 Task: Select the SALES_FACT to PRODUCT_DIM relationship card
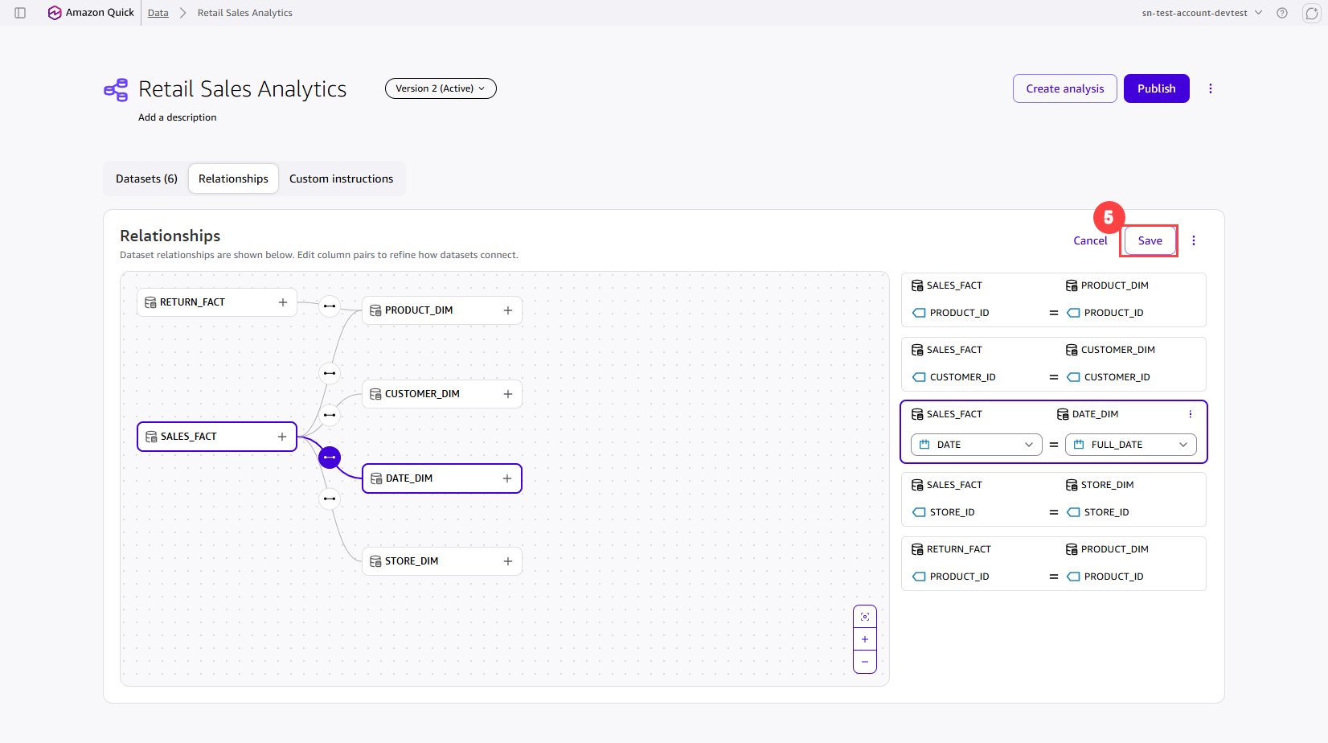[1053, 299]
